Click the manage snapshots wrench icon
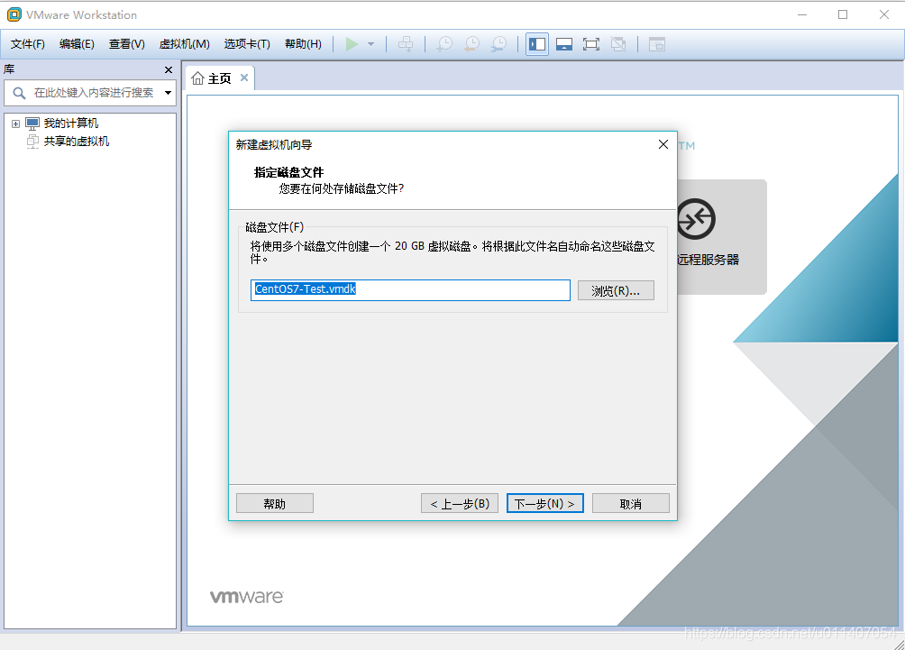 pos(498,44)
